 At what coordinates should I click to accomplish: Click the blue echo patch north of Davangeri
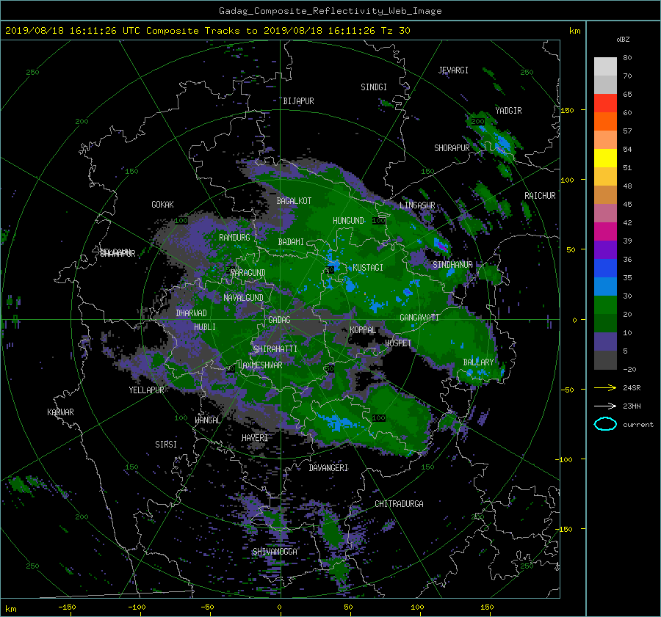point(337,422)
